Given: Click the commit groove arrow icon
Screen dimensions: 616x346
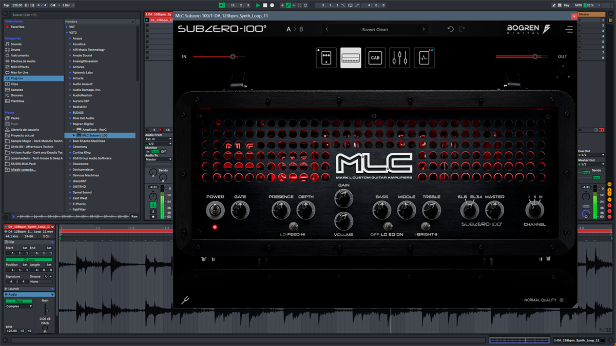Looking at the screenshot, I should (x=51, y=276).
